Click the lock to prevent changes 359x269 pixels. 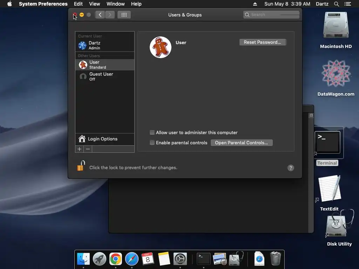click(81, 166)
